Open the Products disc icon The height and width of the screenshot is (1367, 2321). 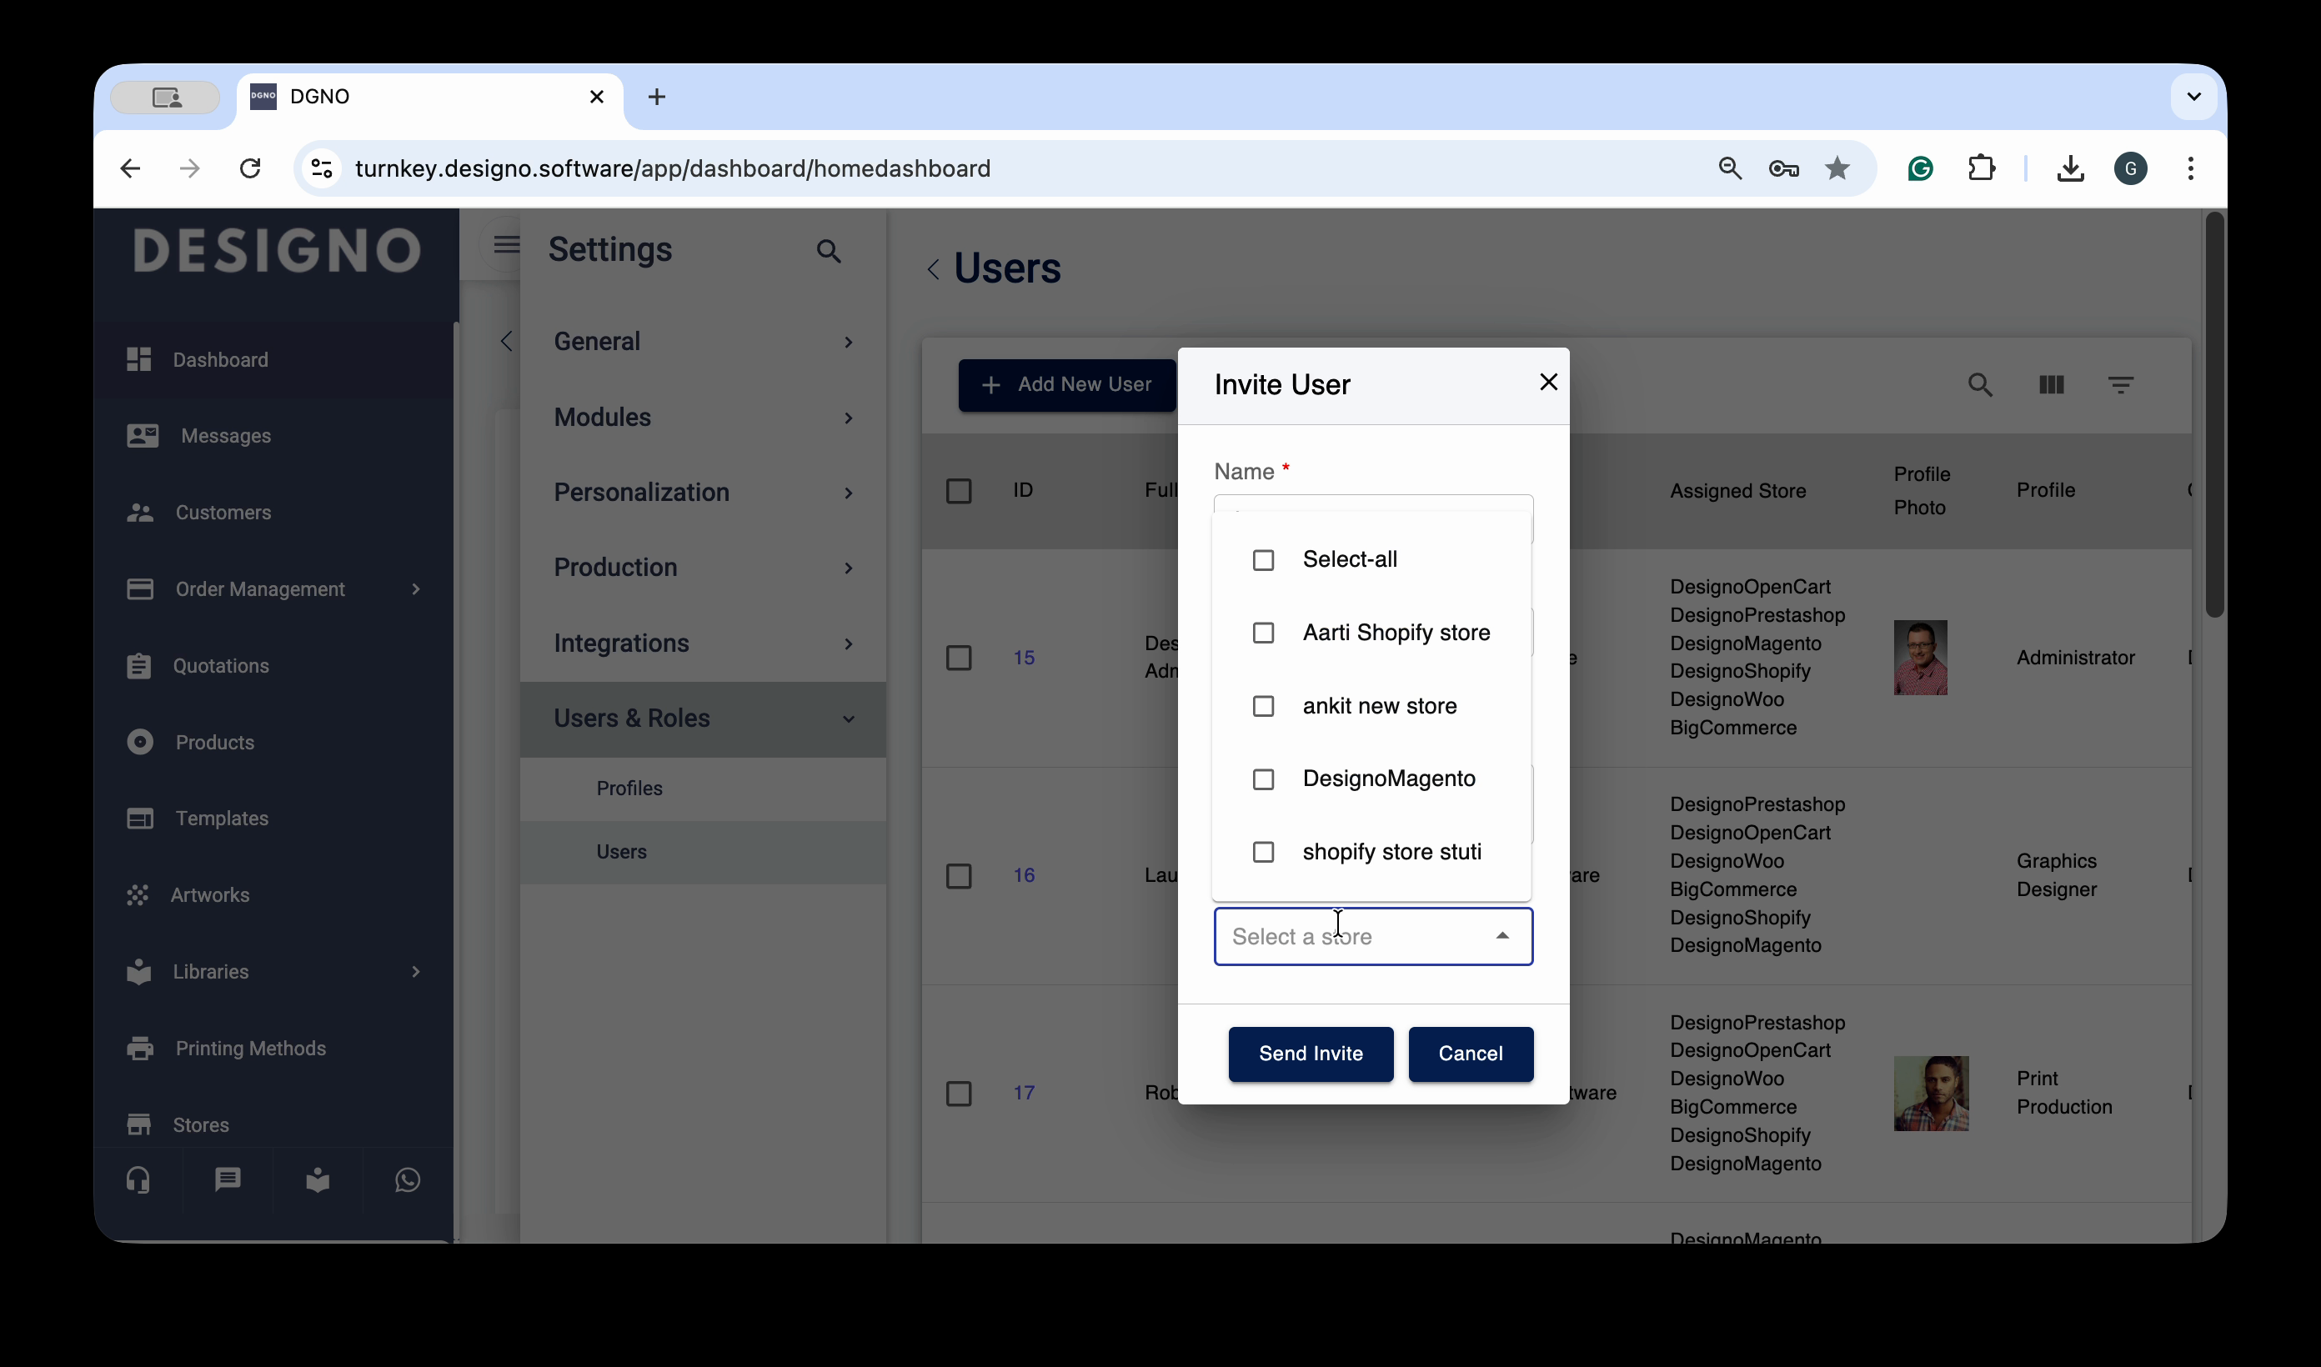click(140, 742)
